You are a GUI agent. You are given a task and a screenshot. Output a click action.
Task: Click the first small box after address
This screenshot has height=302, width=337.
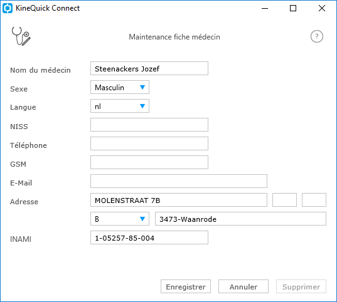(x=284, y=200)
